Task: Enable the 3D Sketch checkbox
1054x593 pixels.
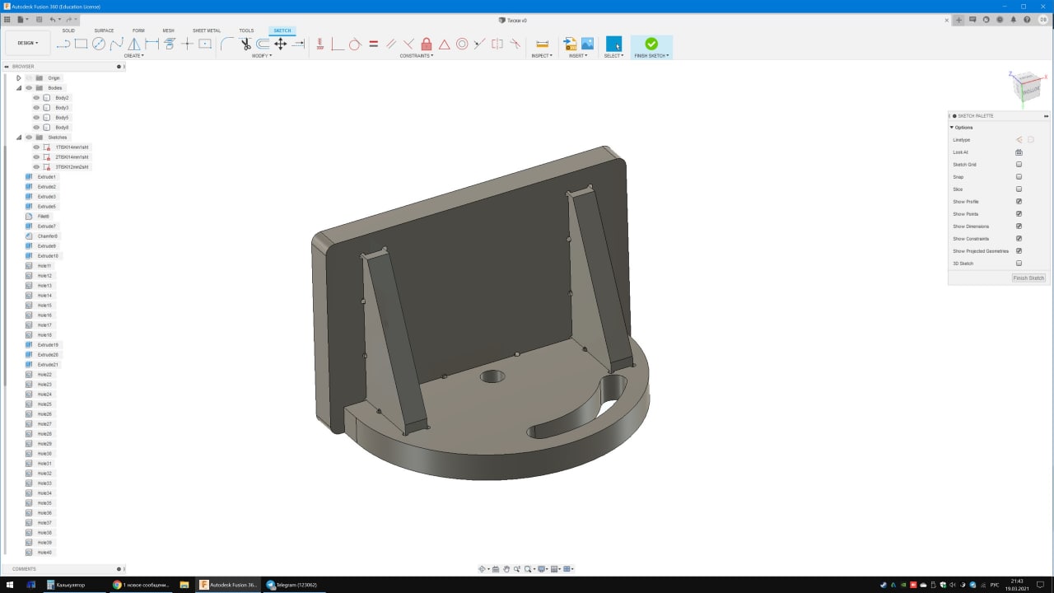Action: 1019,264
